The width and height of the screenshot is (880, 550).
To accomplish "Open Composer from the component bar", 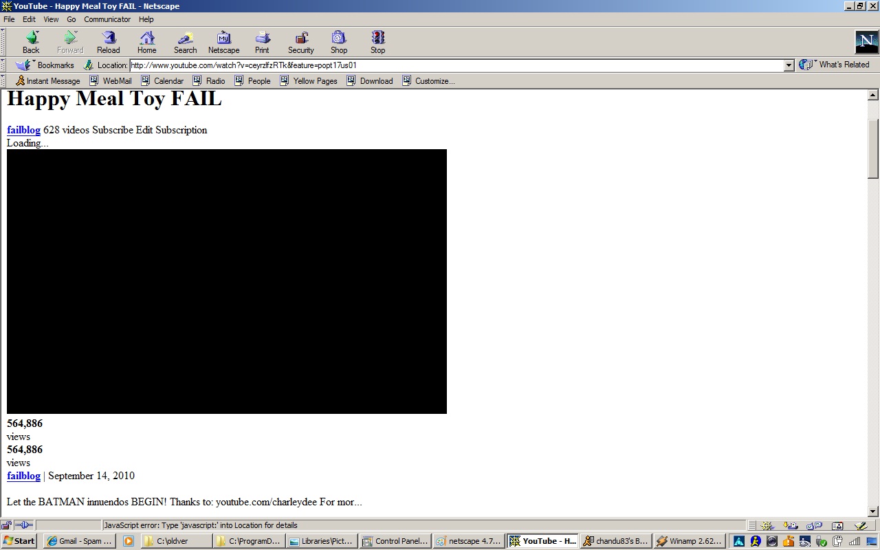I will [860, 526].
